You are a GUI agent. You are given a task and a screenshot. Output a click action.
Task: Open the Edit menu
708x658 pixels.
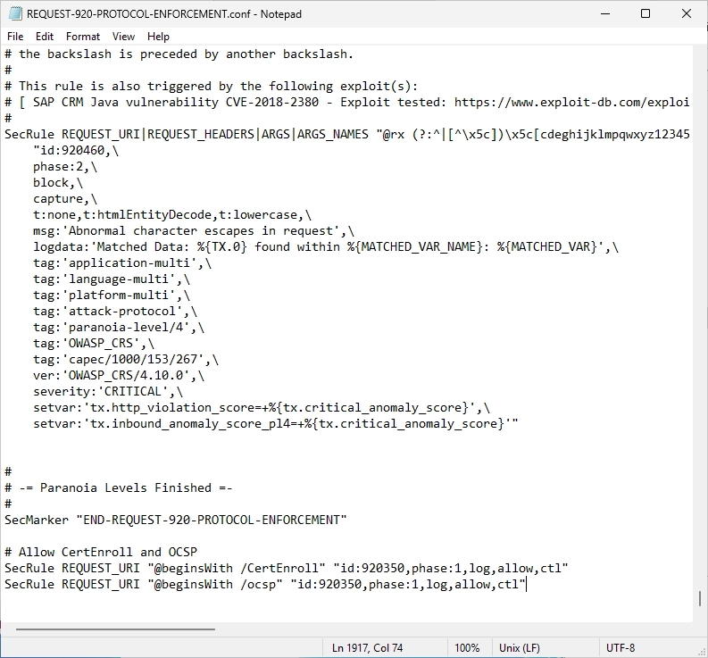pyautogui.click(x=45, y=37)
